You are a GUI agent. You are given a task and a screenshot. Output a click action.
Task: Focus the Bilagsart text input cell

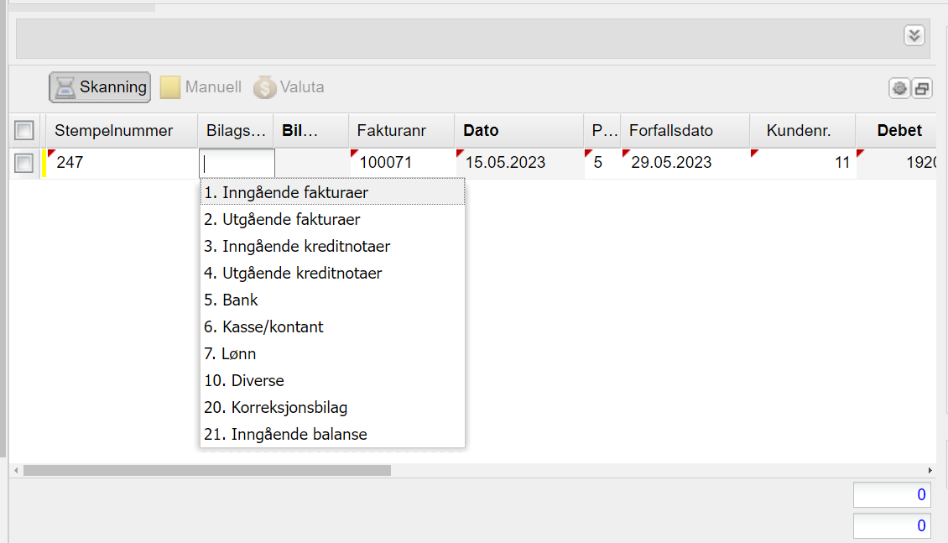[237, 163]
